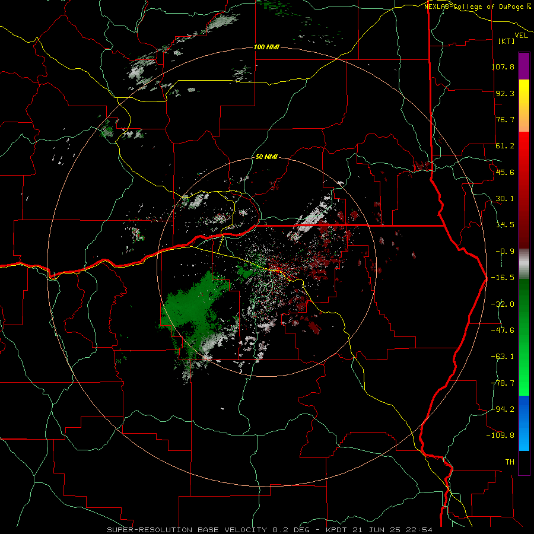Click the -94.2 velocity scale value
Screen dimensions: 534x534
(503, 409)
